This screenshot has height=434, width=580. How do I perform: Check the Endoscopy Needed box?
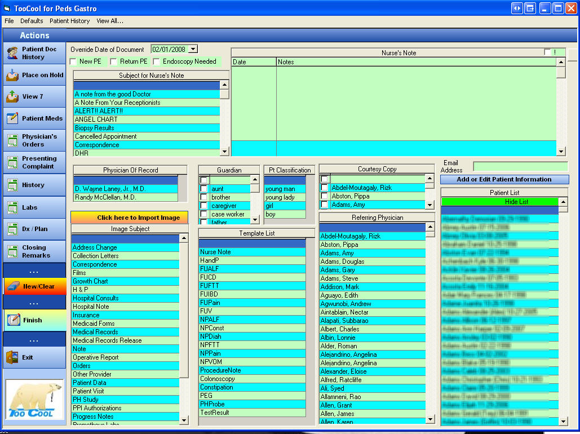coord(157,61)
